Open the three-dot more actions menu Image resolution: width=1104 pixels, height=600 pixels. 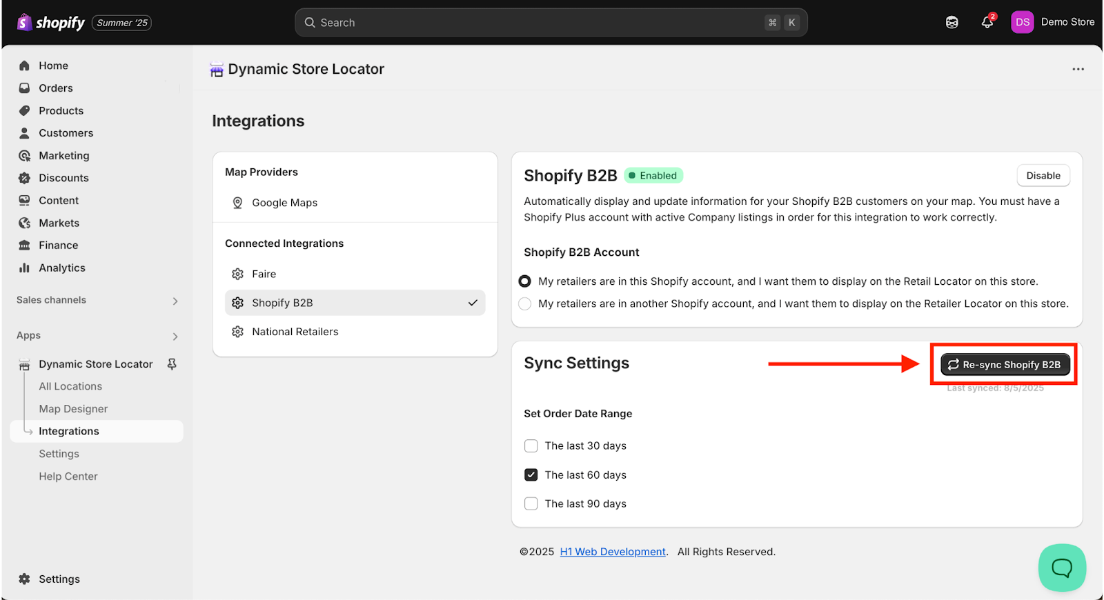tap(1078, 69)
